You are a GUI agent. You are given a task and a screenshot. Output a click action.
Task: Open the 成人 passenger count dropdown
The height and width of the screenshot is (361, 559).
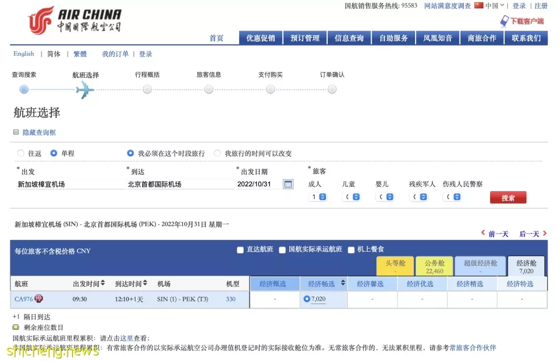[x=318, y=197]
